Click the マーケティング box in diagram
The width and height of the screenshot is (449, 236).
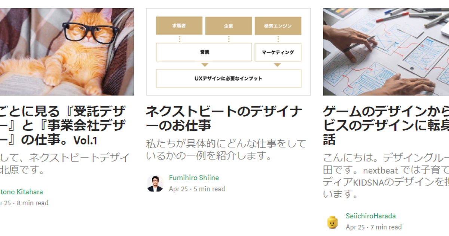[278, 52]
